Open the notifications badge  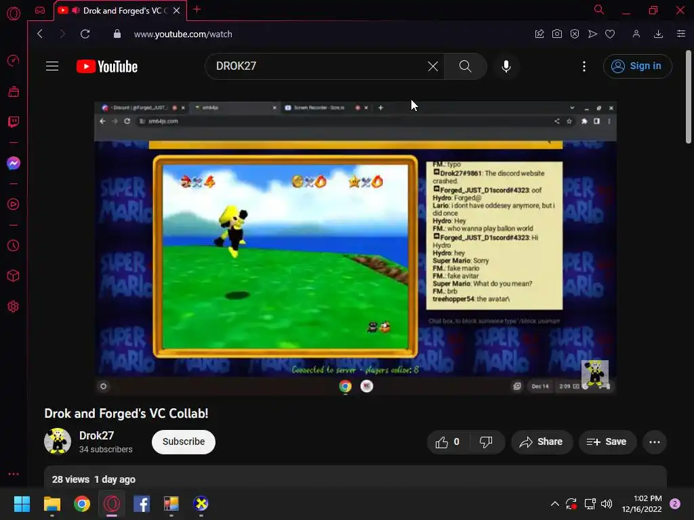675,504
